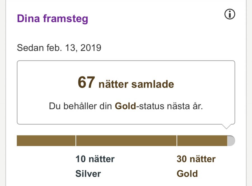Viewport: 252px width, 186px height.
Task: Click the word Du in the status message
Action: pos(55,106)
